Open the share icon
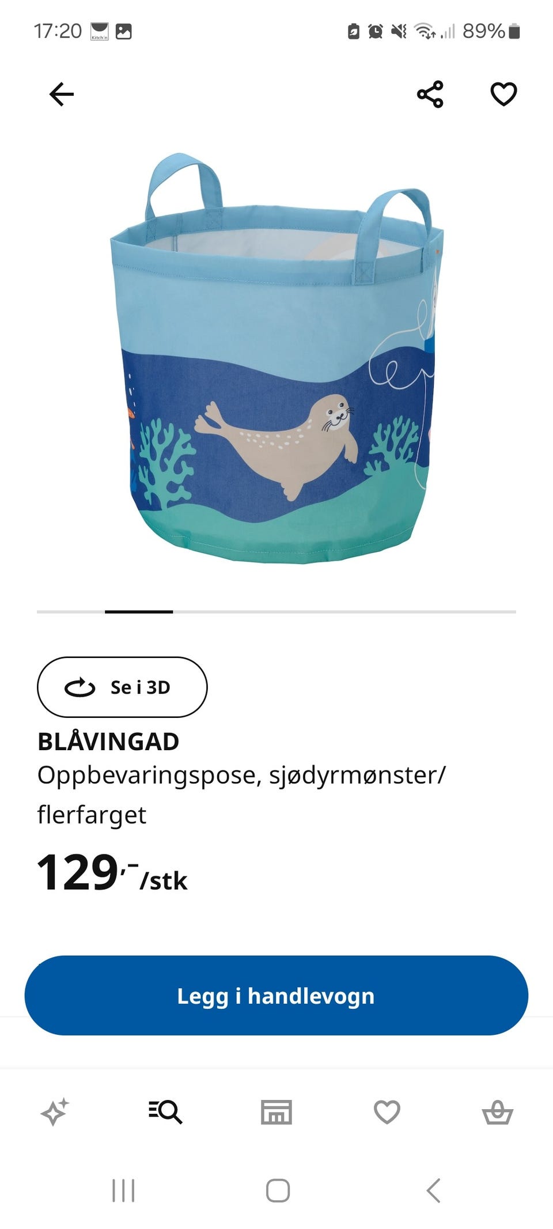553x1229 pixels. 430,94
